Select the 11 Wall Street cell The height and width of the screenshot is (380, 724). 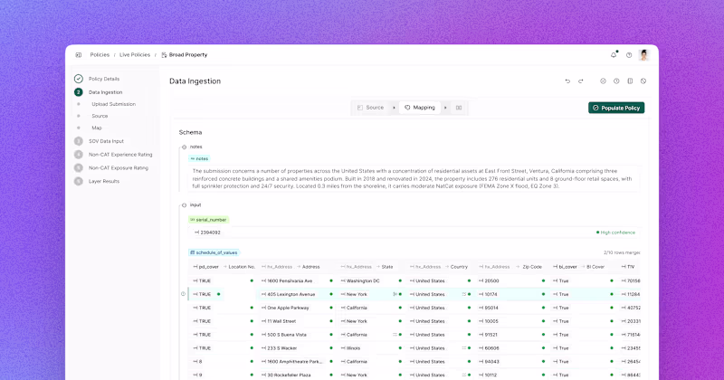[296, 321]
